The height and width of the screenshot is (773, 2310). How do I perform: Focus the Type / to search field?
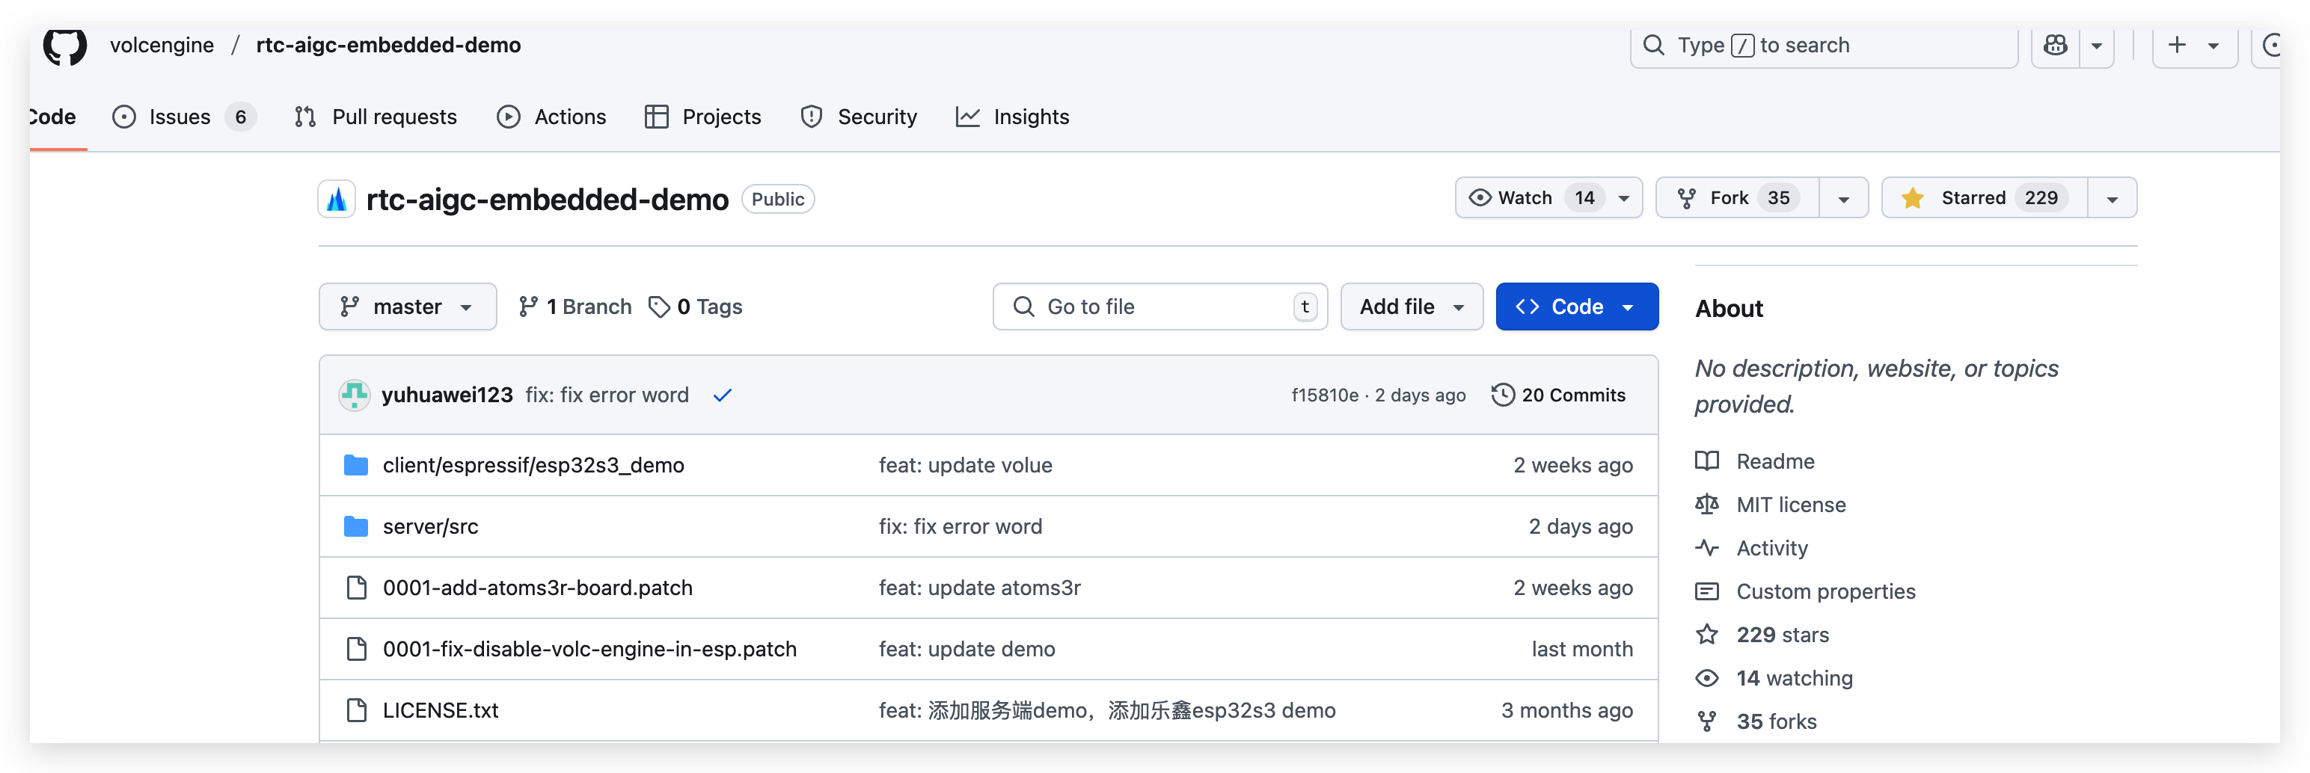(1823, 45)
